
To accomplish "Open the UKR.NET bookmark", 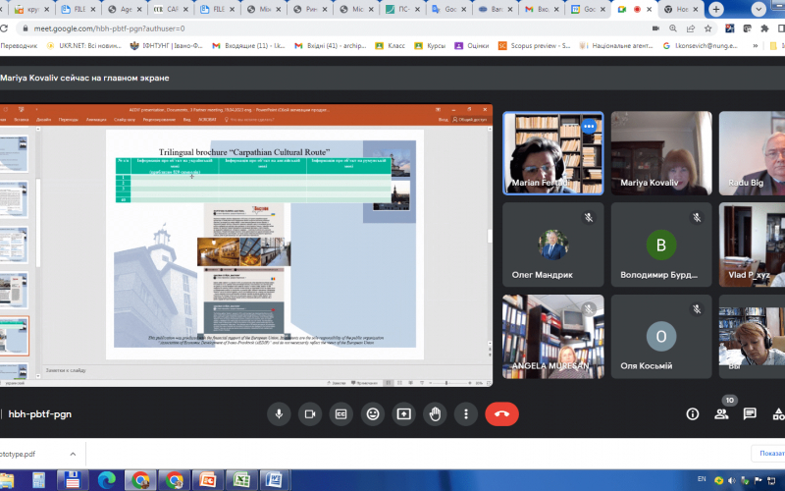I will pos(83,45).
